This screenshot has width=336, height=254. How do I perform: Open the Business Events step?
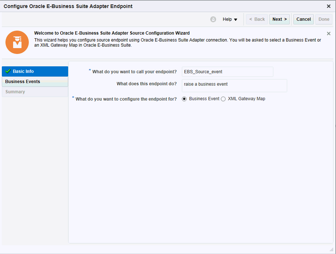point(35,82)
